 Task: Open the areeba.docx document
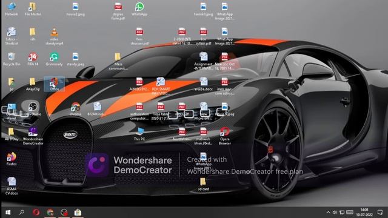click(x=204, y=84)
